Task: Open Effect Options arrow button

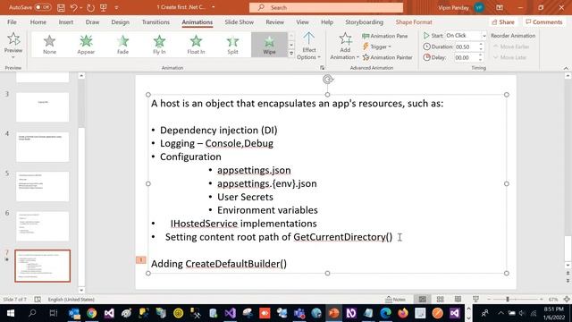Action: pyautogui.click(x=308, y=46)
